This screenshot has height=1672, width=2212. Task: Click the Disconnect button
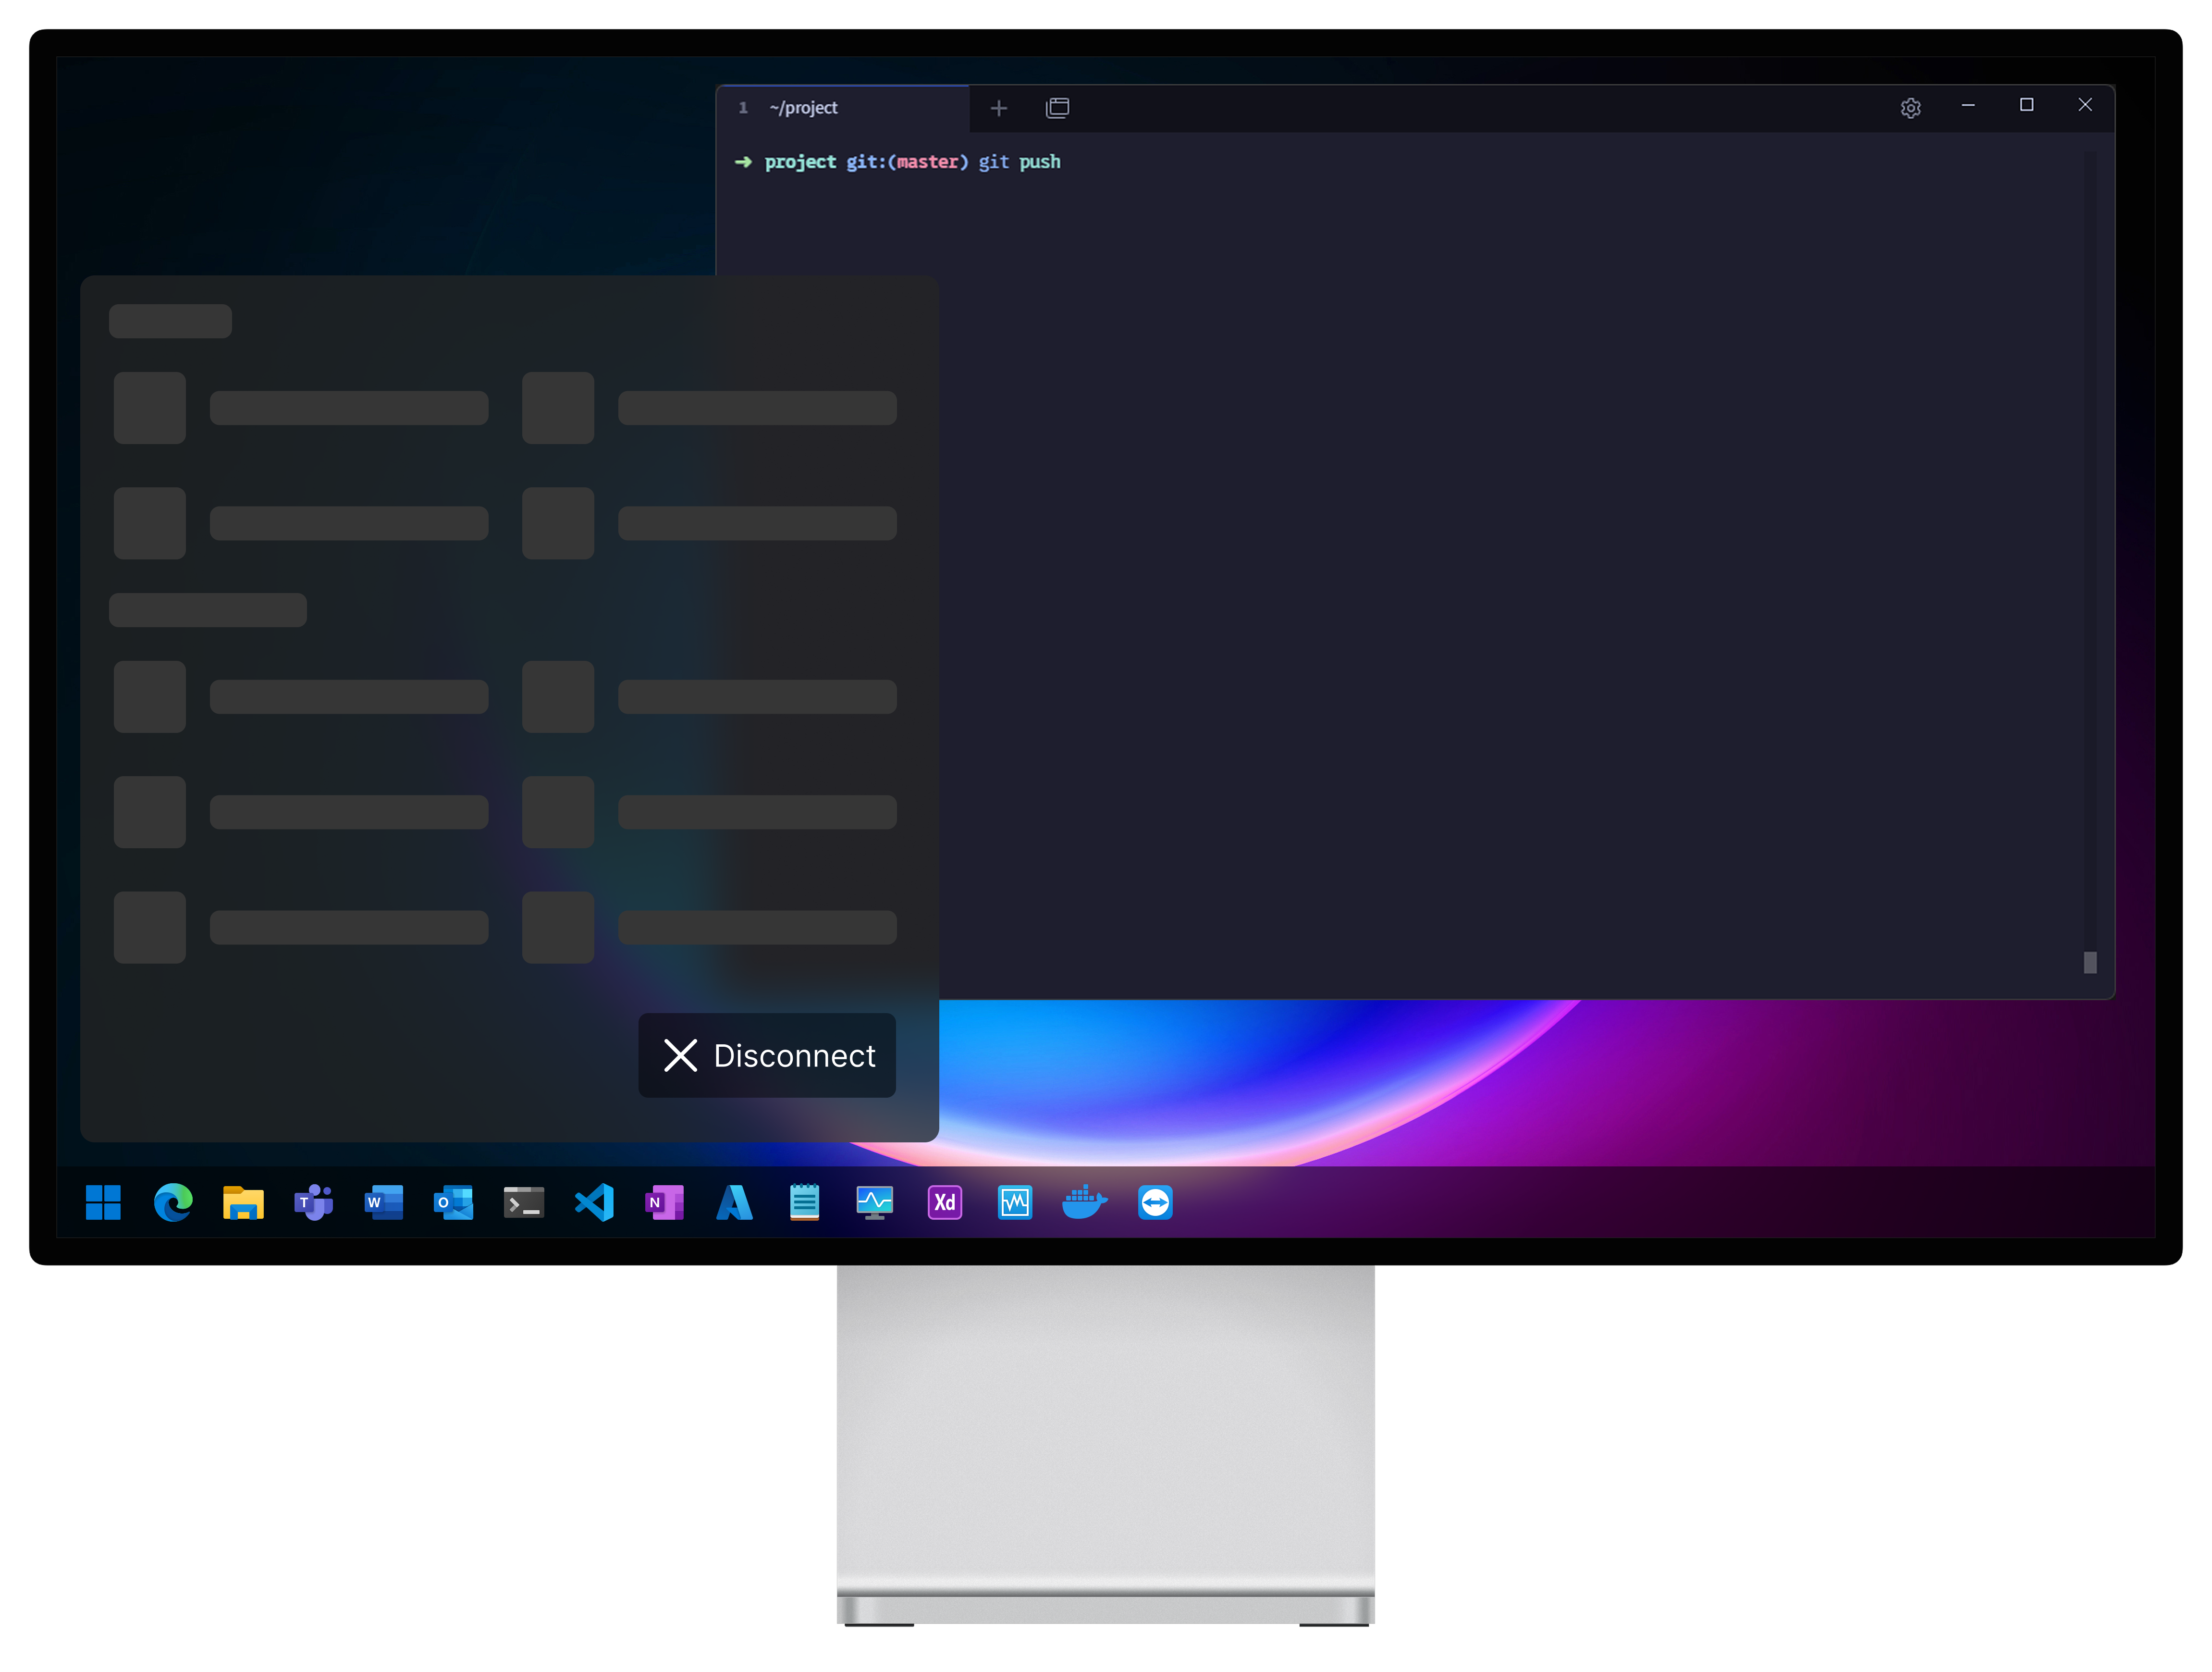[x=767, y=1054]
